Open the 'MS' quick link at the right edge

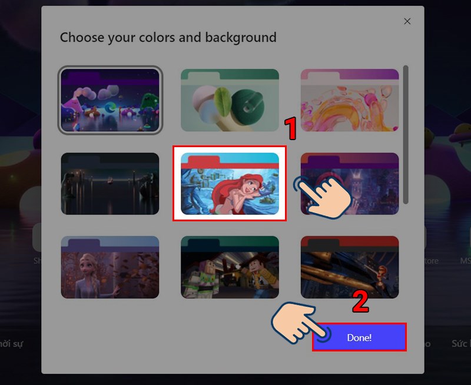(x=465, y=260)
